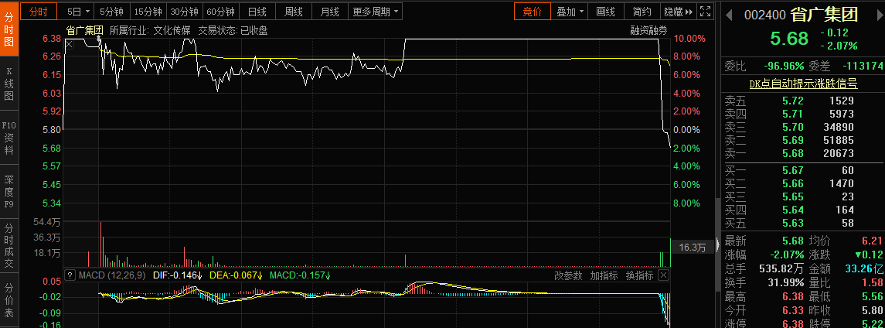Toggle the 竞价 auction display
The image size is (885, 328).
tap(533, 12)
